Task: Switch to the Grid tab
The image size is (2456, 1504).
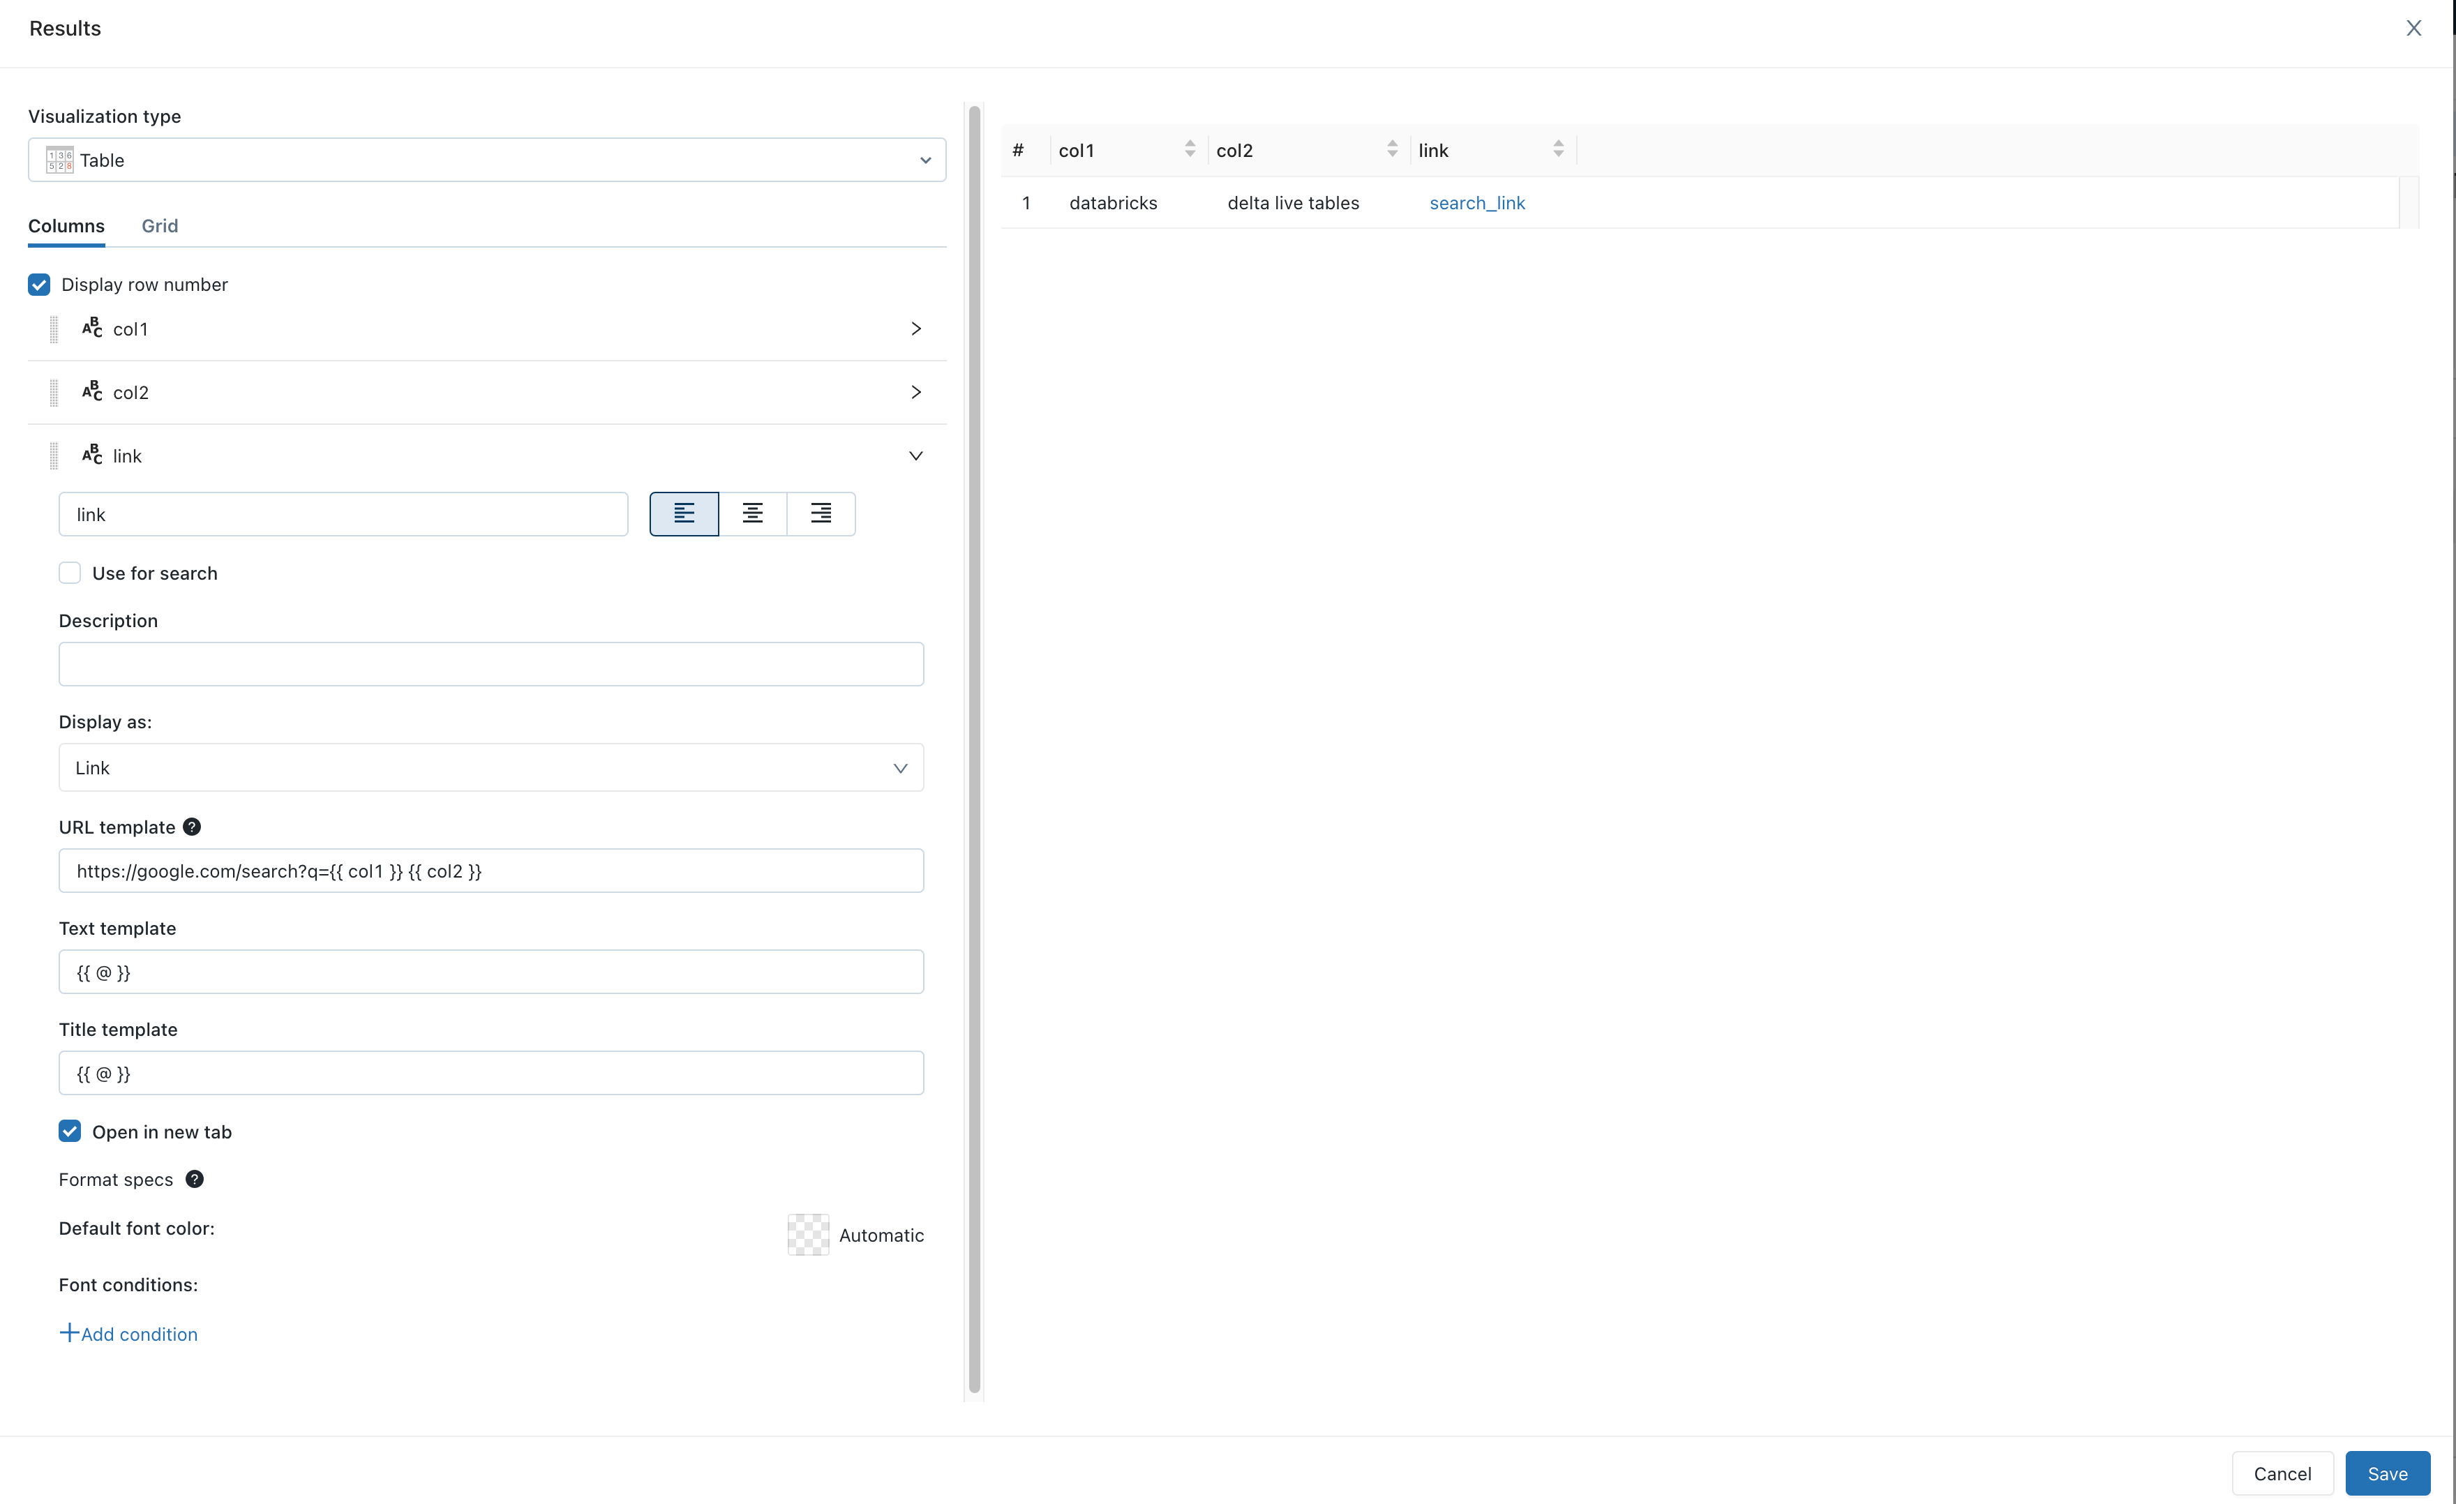Action: (x=160, y=225)
